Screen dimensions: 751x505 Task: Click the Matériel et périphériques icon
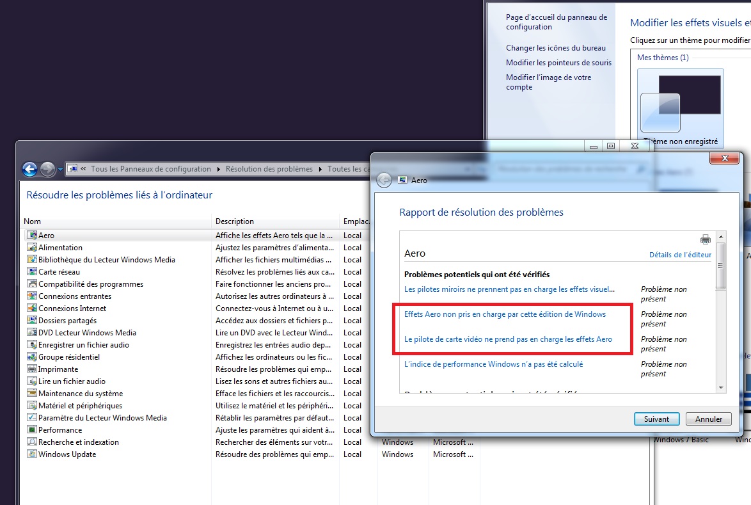[x=32, y=405]
